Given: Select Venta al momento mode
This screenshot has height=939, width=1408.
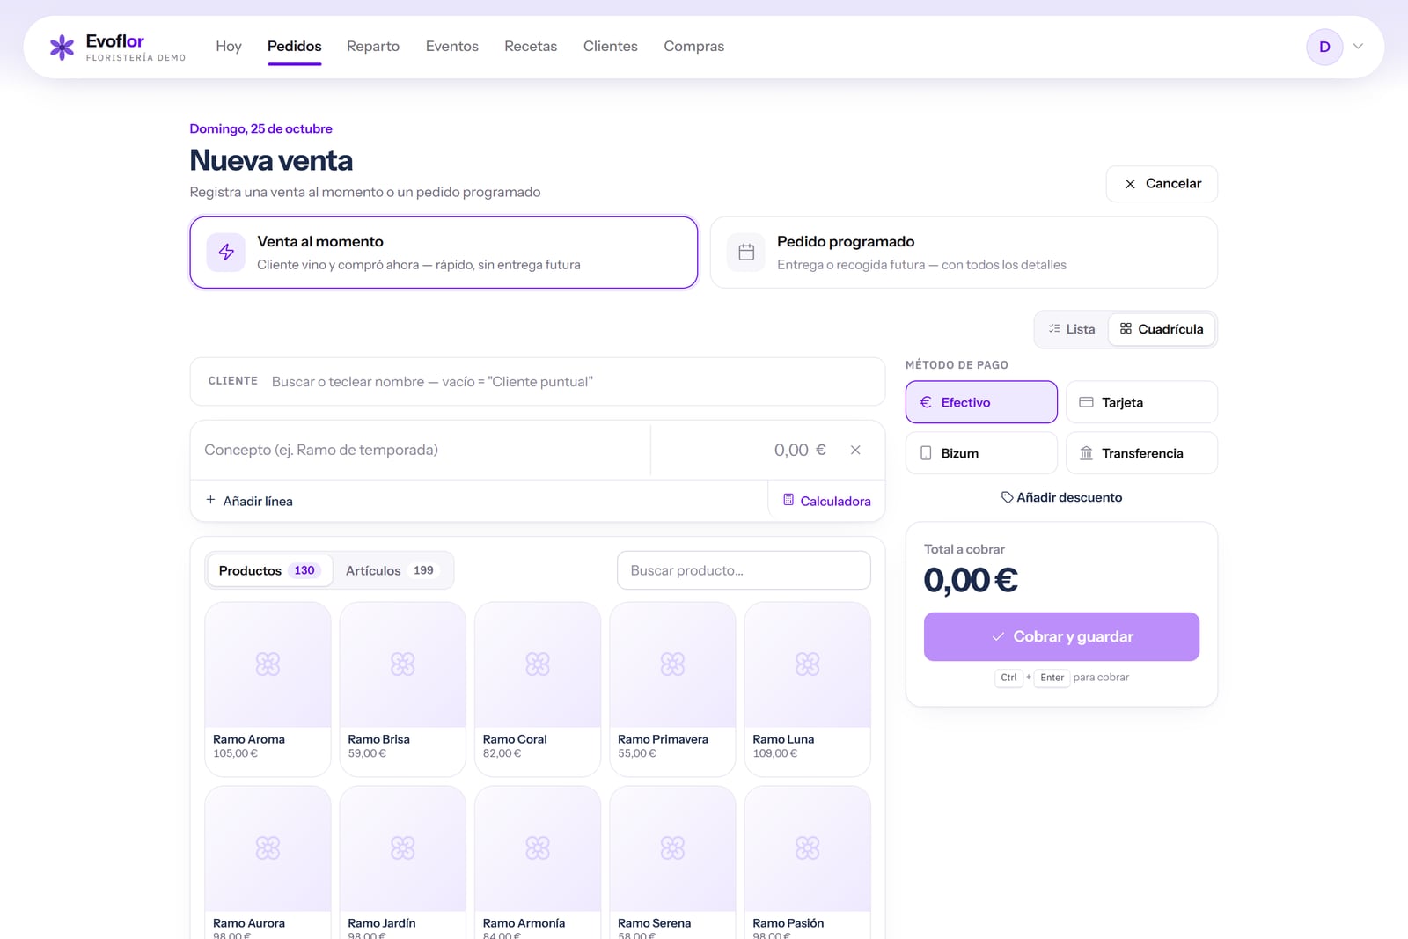Looking at the screenshot, I should coord(444,253).
